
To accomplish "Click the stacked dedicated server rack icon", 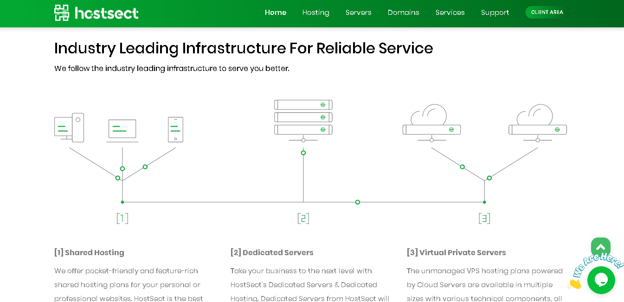I will 303,121.
